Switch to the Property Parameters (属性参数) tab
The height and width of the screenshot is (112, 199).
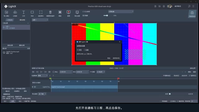(x=22, y=20)
